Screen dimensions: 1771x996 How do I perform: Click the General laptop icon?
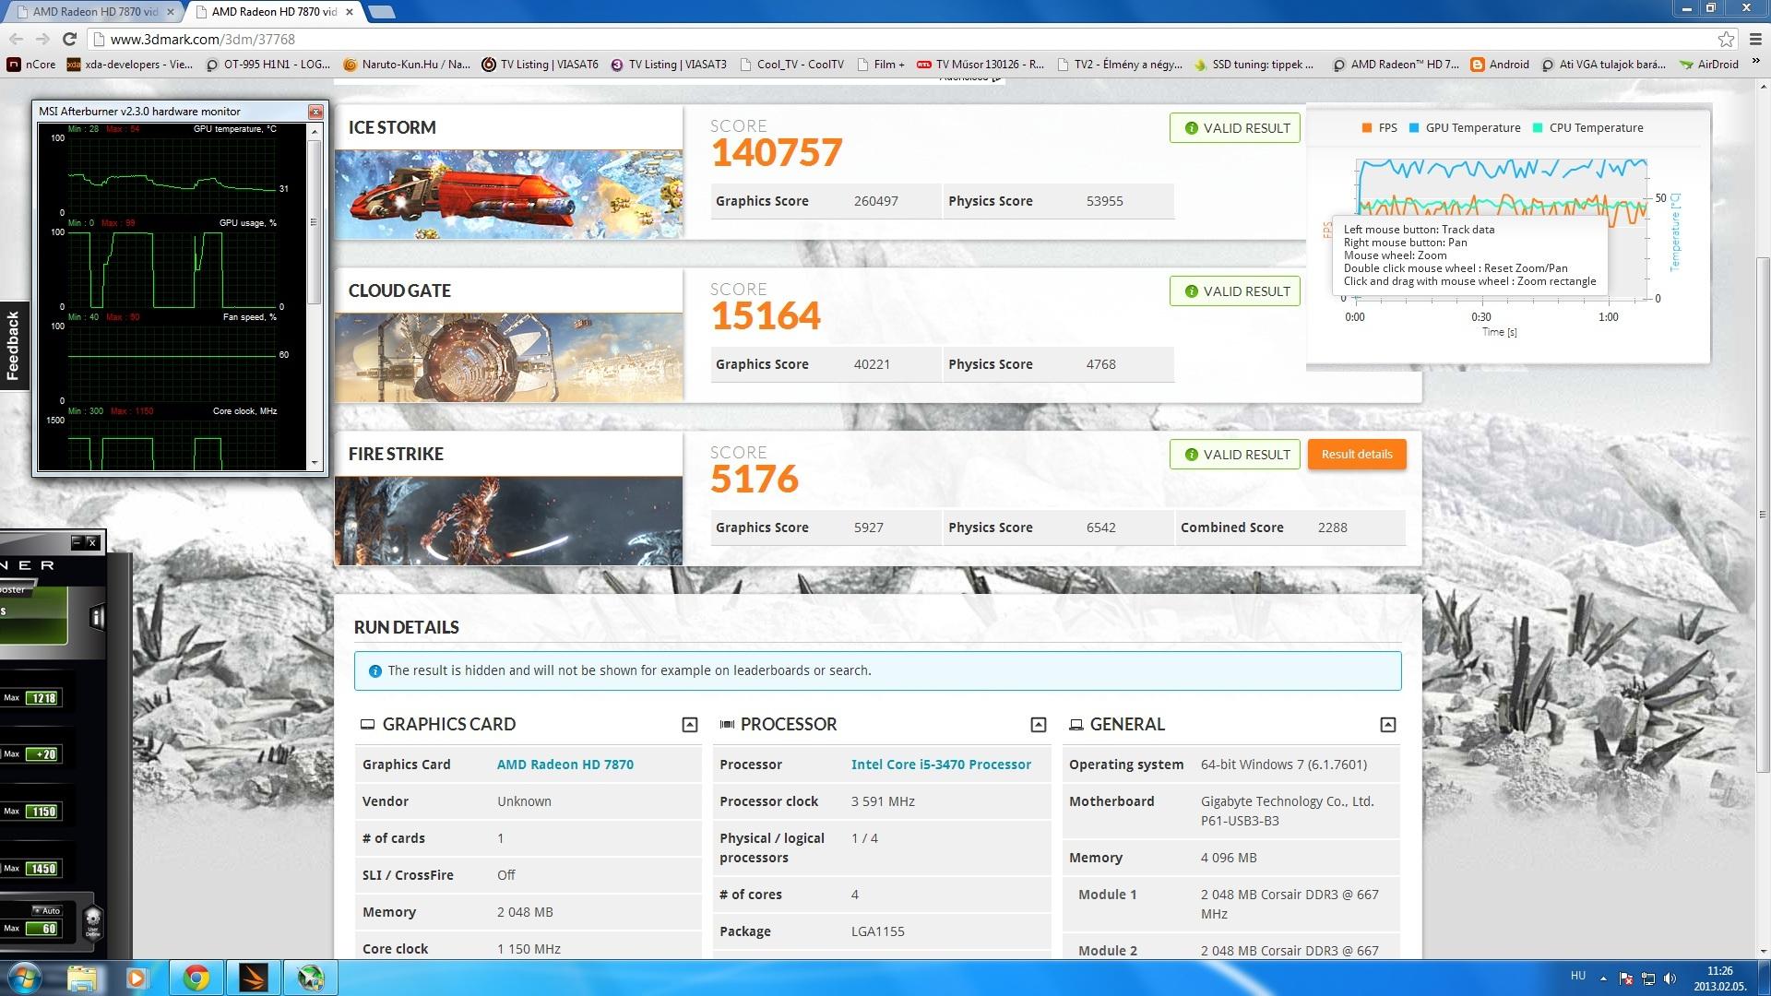point(1076,725)
